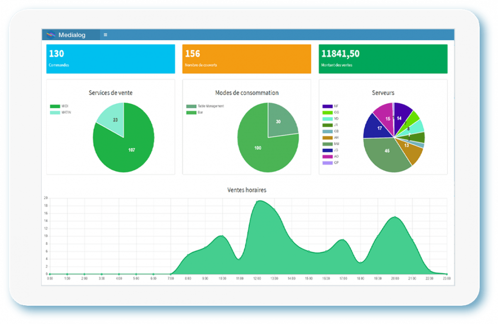Screen dimensions: 498x324
Task: Click the NF legend color swatch
Action: coord(327,106)
